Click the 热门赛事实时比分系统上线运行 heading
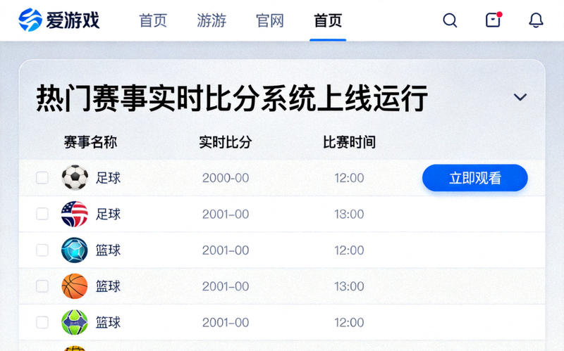Image resolution: width=564 pixels, height=351 pixels. (232, 98)
